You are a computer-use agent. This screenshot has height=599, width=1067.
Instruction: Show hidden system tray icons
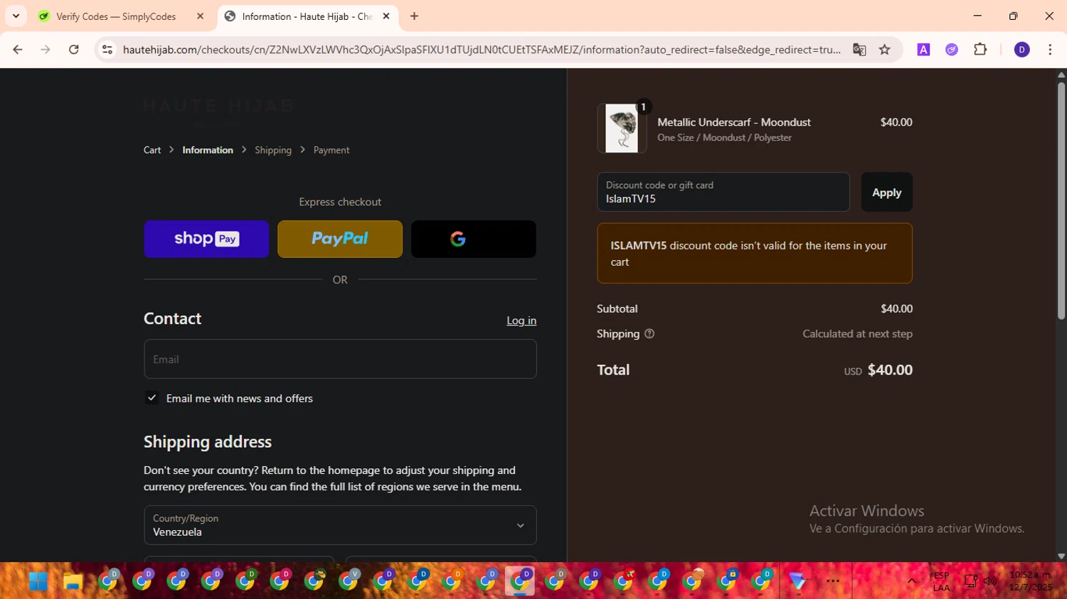click(x=911, y=581)
